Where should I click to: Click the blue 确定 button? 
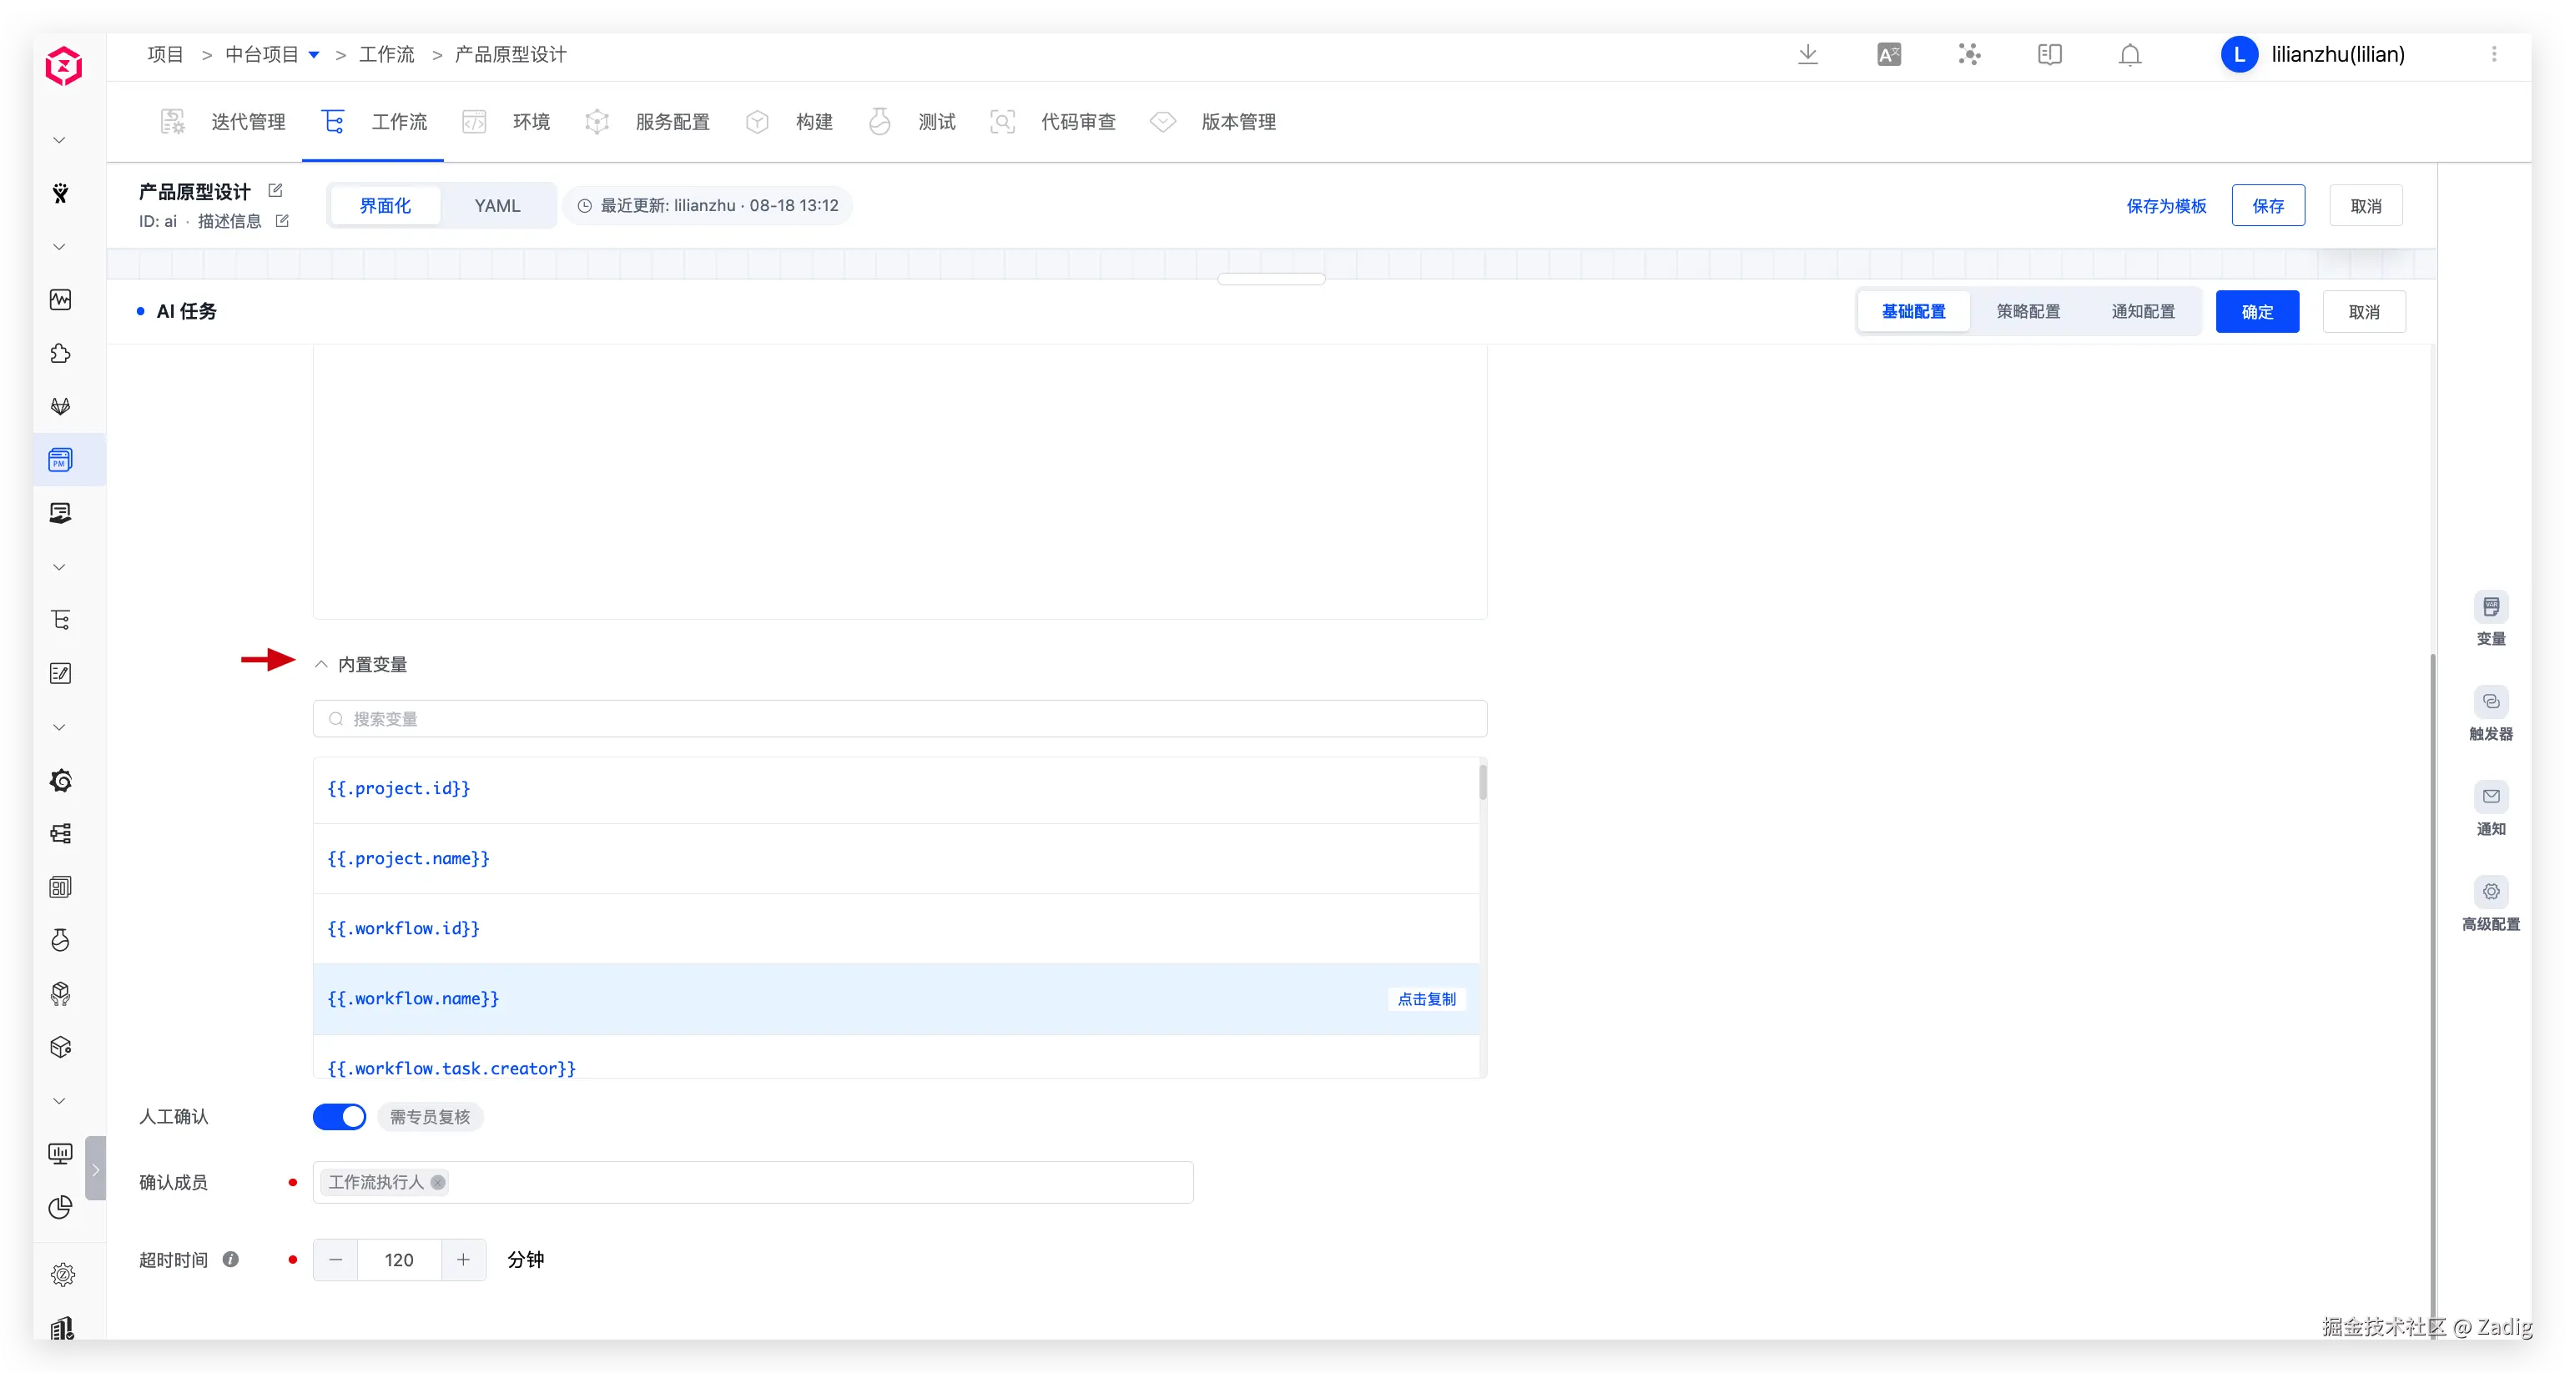coord(2256,312)
